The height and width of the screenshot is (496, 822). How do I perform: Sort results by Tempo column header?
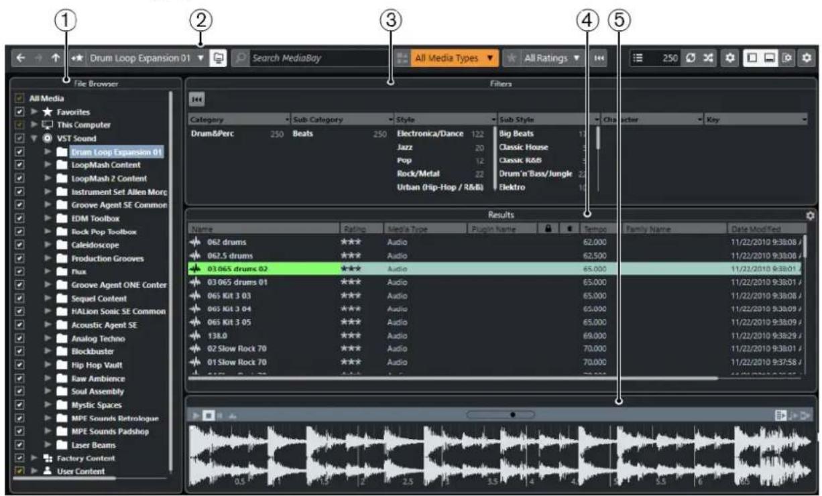599,229
